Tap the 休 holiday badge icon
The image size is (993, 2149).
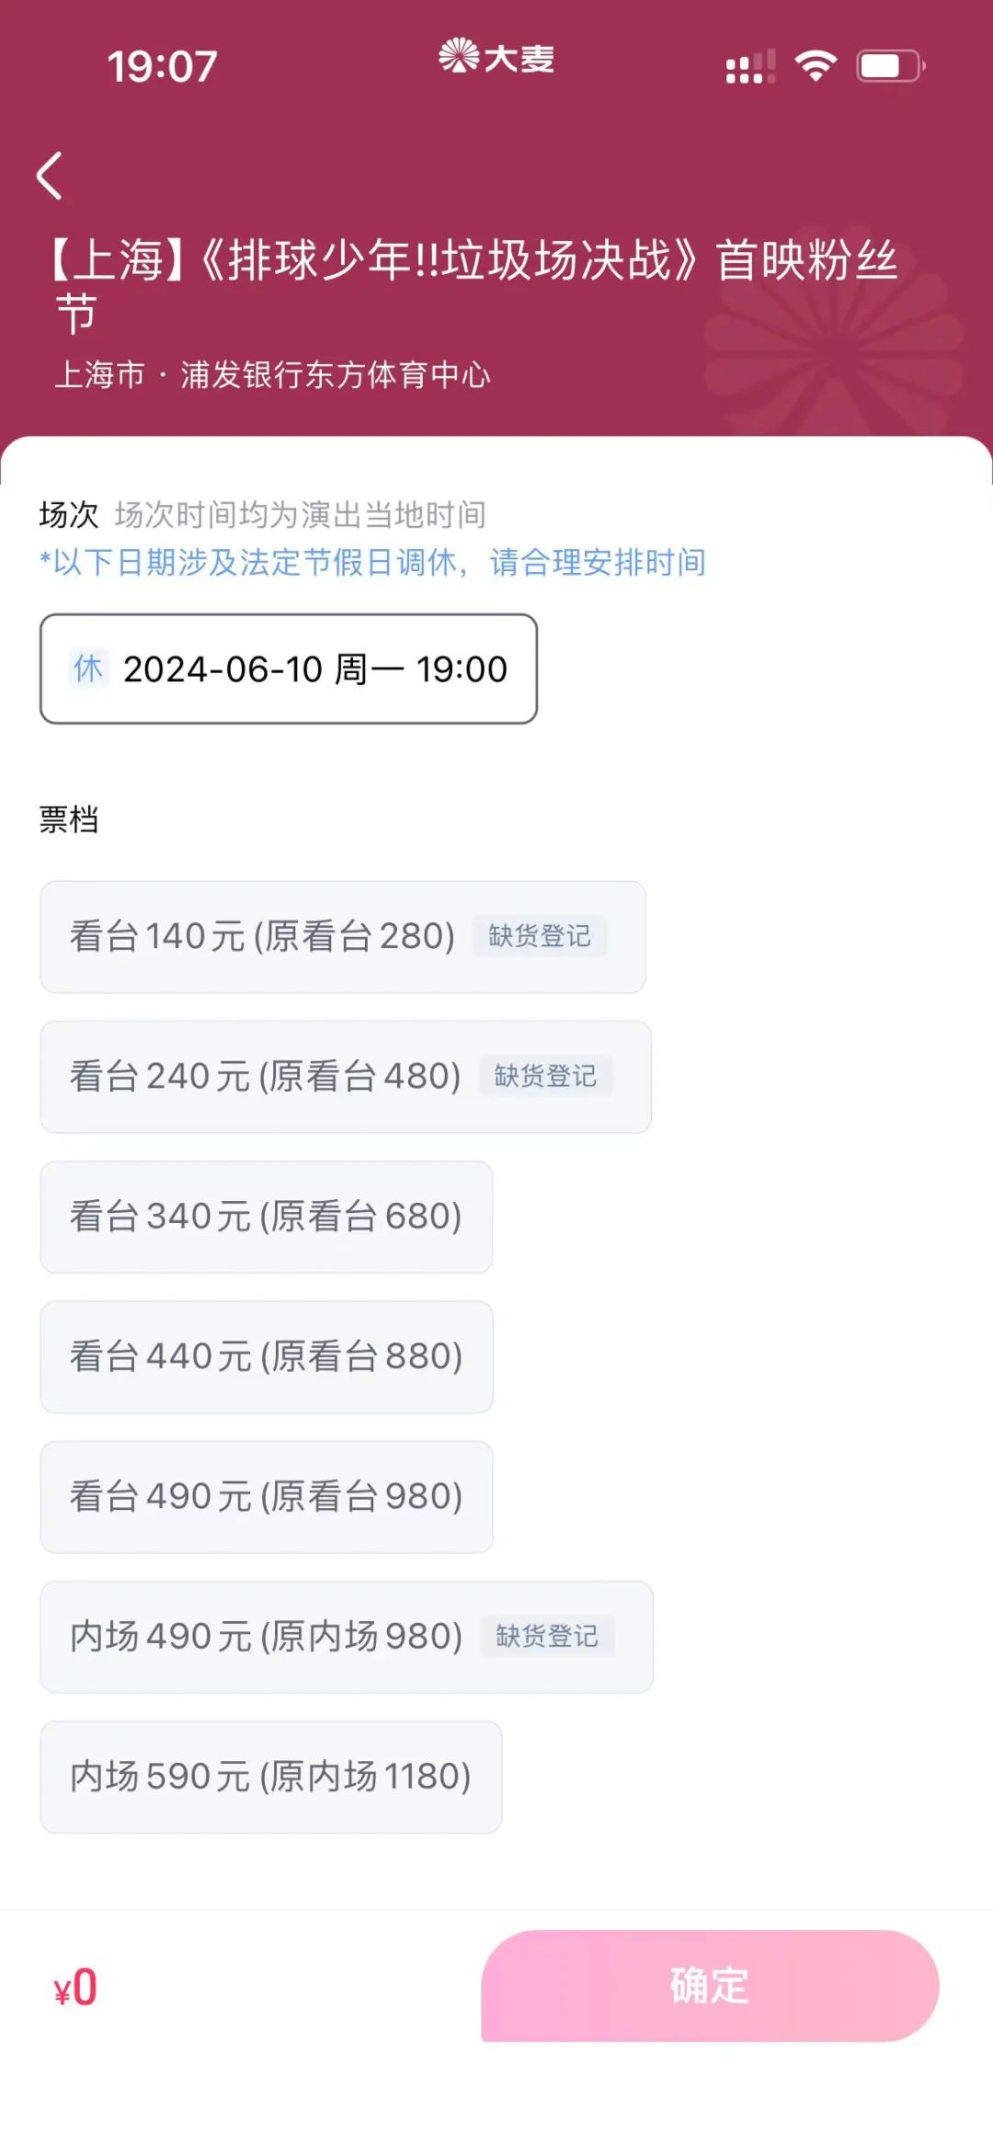(88, 669)
